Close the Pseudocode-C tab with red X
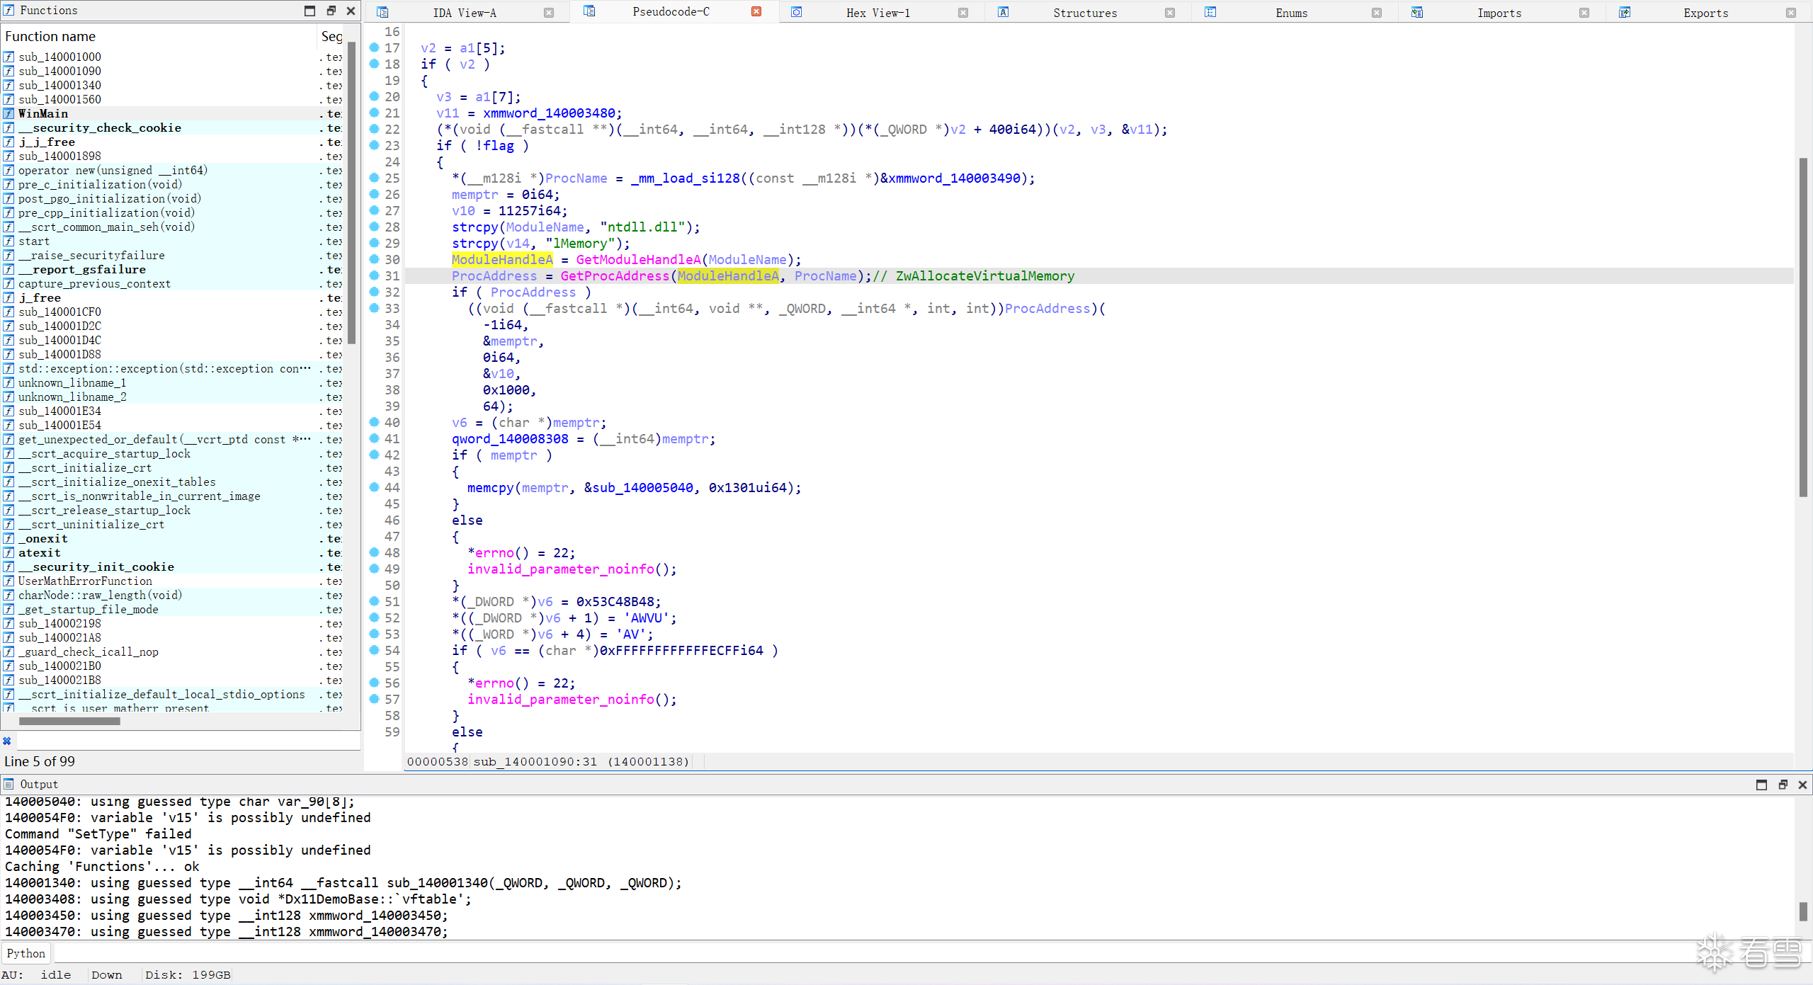This screenshot has width=1813, height=985. pos(756,11)
